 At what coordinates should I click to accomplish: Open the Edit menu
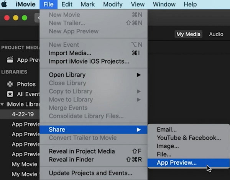pos(67,4)
